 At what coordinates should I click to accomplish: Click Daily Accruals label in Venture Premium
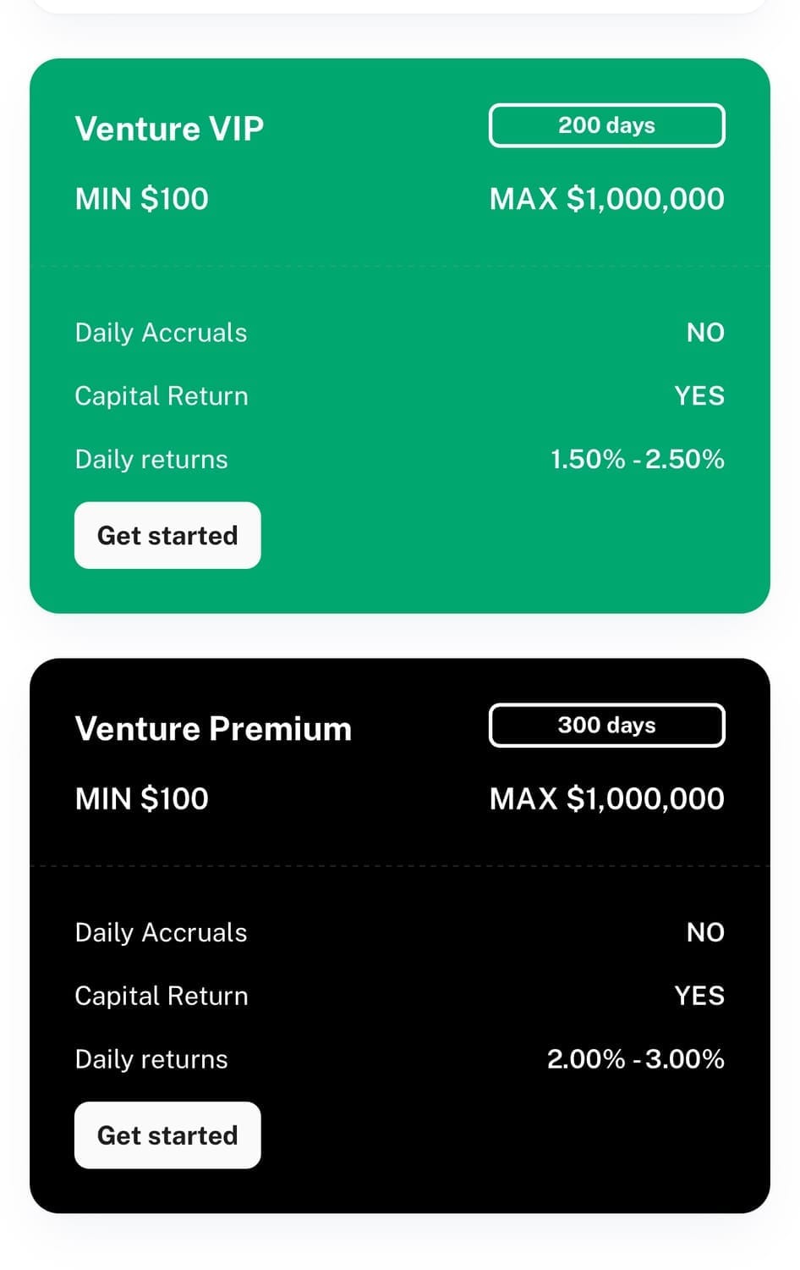(x=161, y=932)
